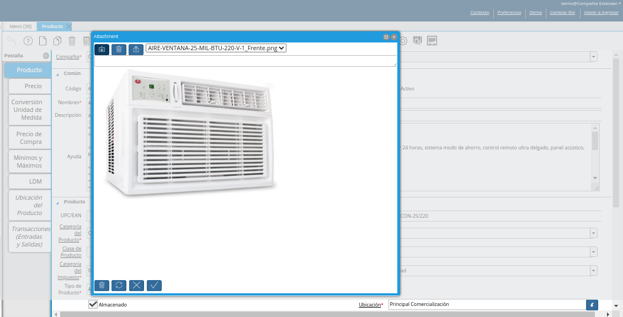The height and width of the screenshot is (317, 623).
Task: Open the Clase de Producto dropdown arrow
Action: pyautogui.click(x=594, y=252)
